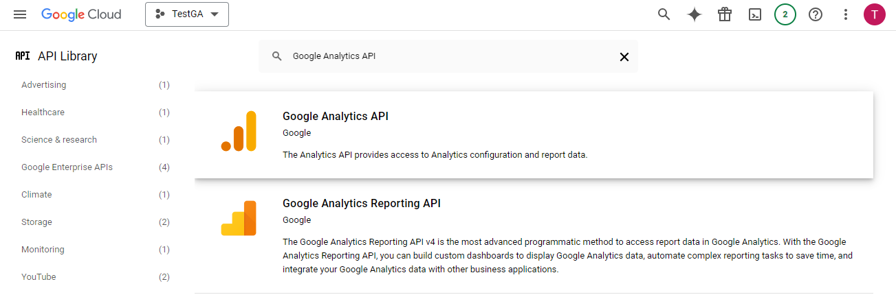This screenshot has width=896, height=297.
Task: Filter by Advertising category
Action: (44, 85)
